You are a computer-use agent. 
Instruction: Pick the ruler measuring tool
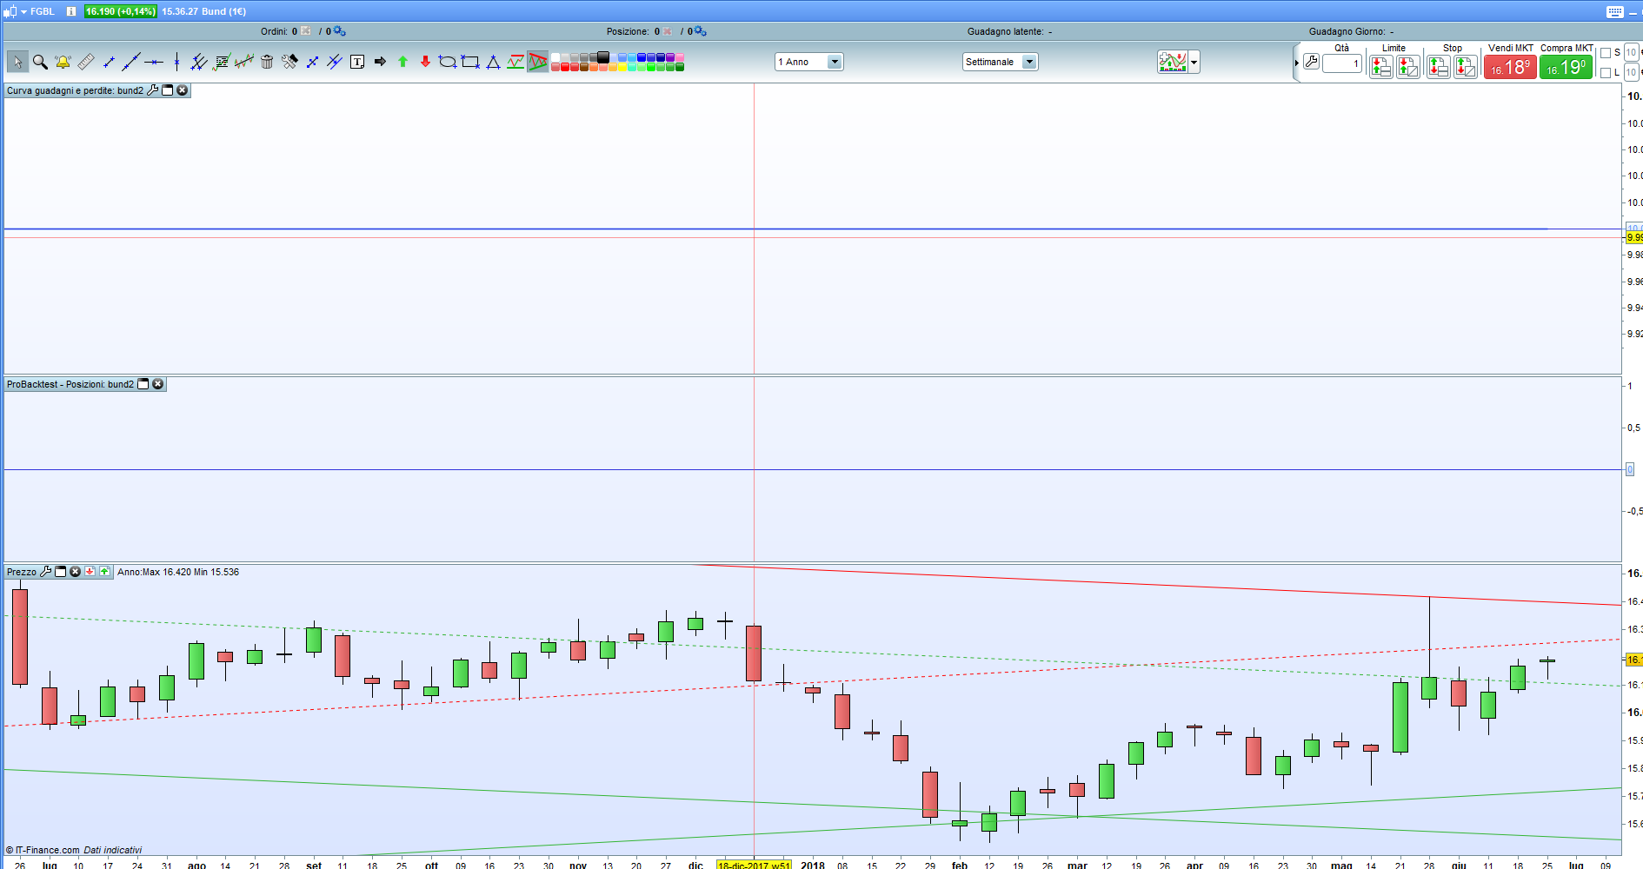pyautogui.click(x=85, y=62)
